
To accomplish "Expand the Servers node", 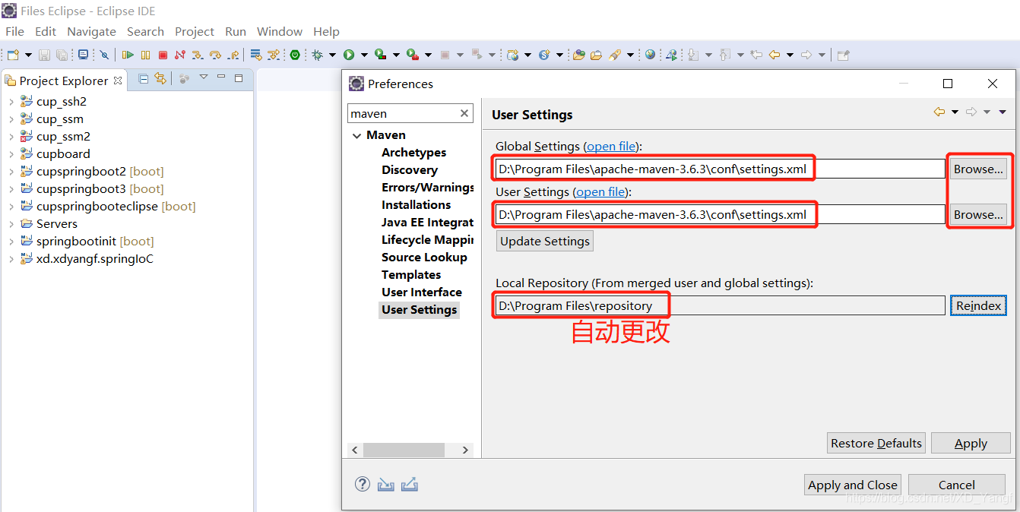I will [x=11, y=223].
